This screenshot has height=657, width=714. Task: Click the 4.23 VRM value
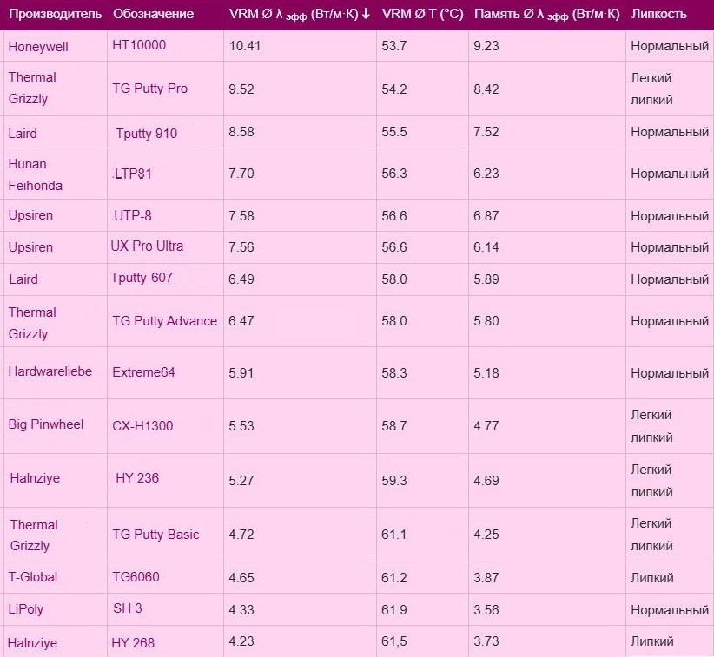point(241,641)
